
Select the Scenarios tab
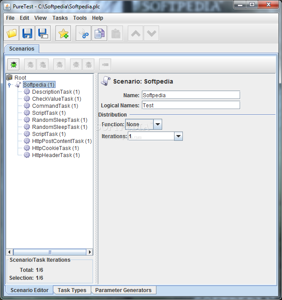tap(22, 49)
